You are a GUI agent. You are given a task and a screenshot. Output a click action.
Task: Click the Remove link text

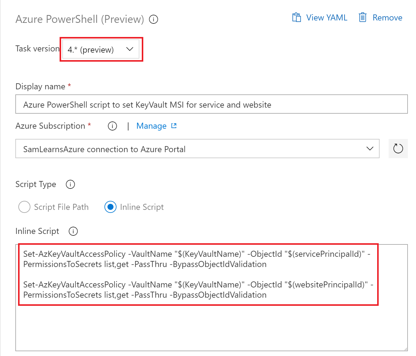coord(387,17)
